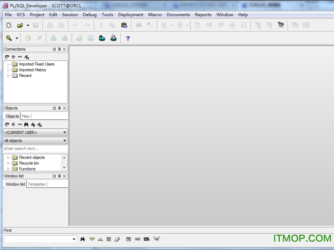The image size is (334, 250).
Task: Select Imported Fixed Users folder
Action: (x=37, y=64)
